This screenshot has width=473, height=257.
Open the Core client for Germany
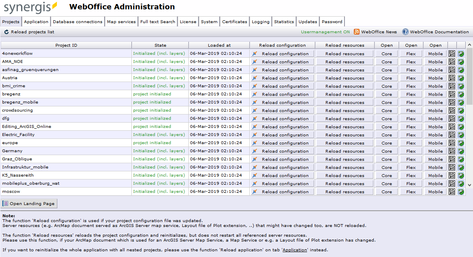click(x=386, y=151)
